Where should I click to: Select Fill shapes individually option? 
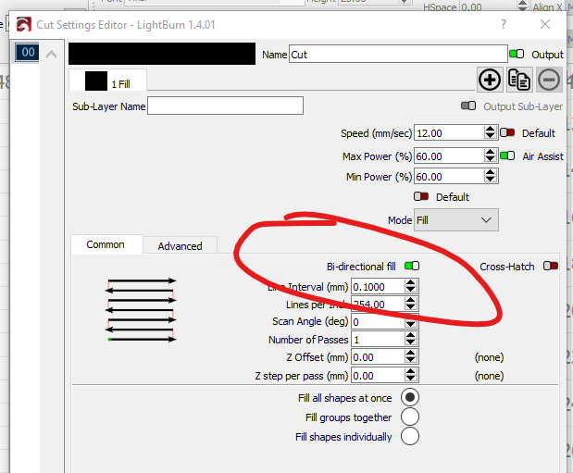(x=409, y=437)
